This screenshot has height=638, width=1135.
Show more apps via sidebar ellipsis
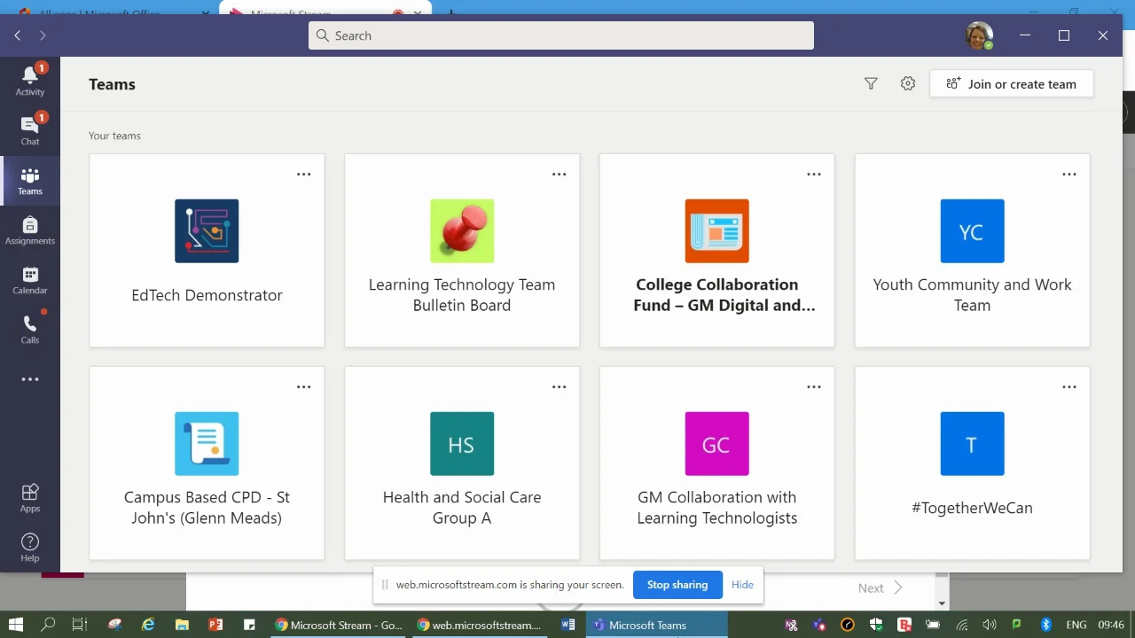[x=30, y=379]
